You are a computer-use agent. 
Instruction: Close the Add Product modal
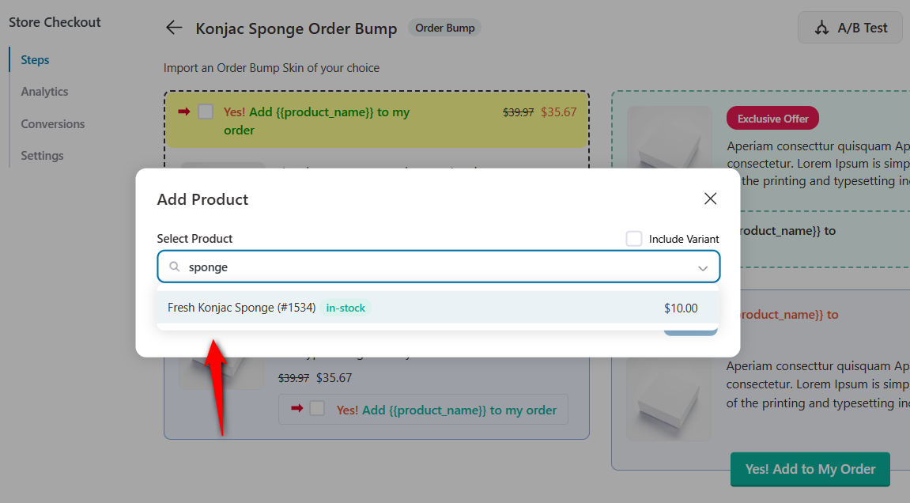point(710,199)
